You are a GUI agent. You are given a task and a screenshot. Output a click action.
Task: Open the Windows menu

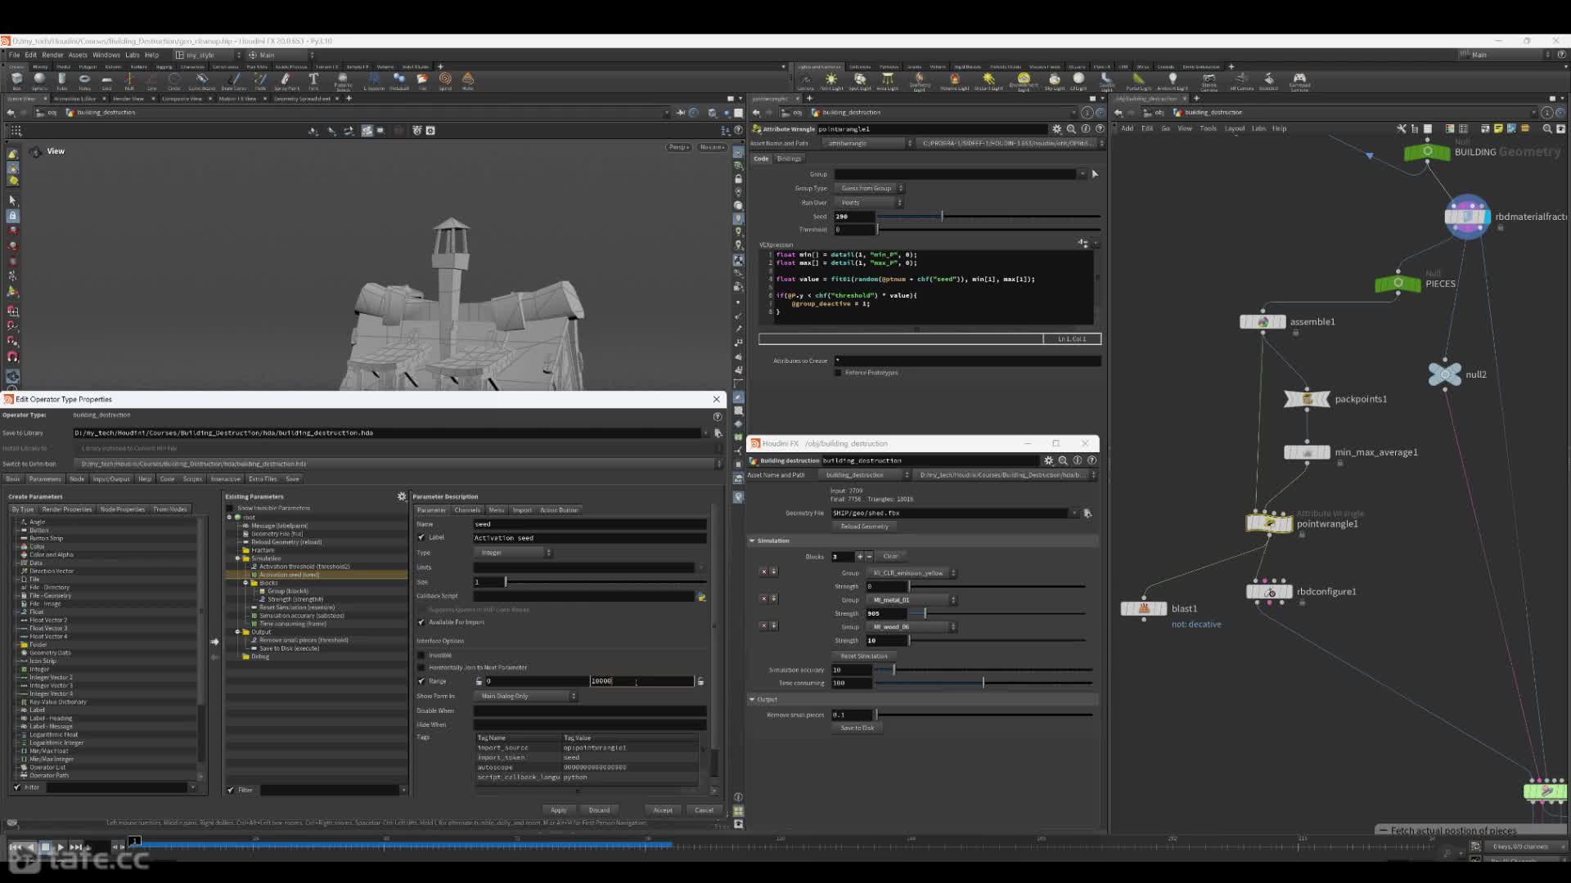coord(106,55)
